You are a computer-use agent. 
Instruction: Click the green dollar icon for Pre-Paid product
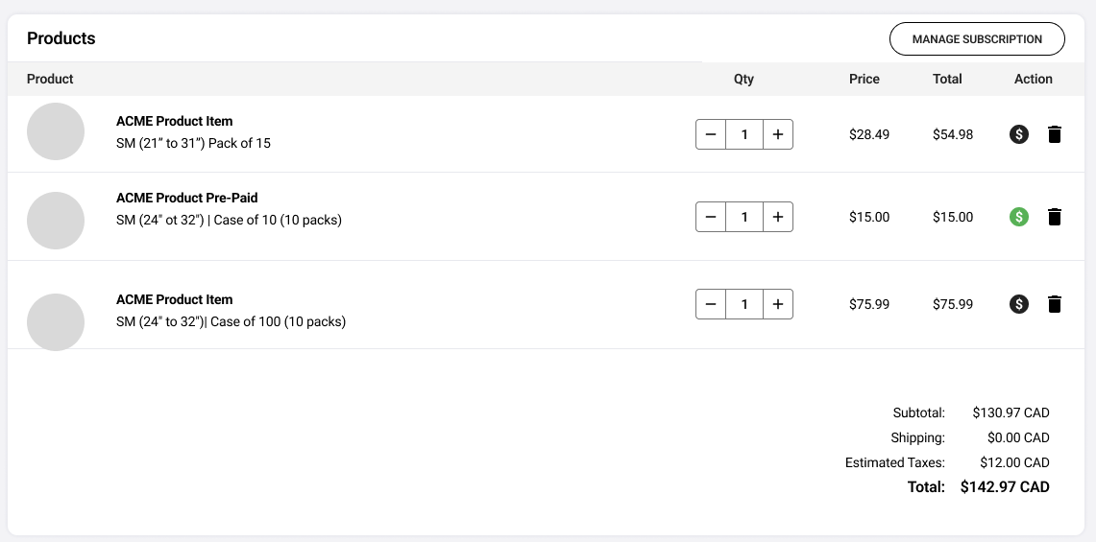(x=1019, y=217)
